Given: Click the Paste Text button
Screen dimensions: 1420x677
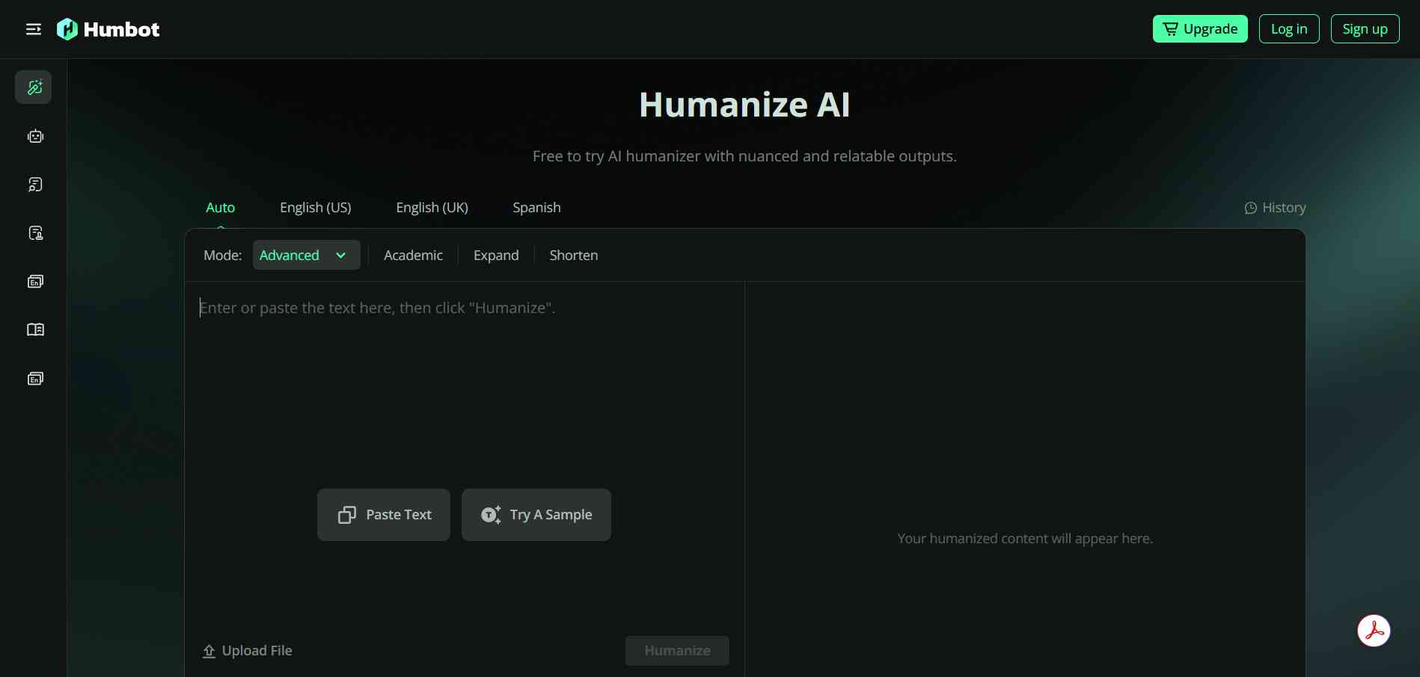Looking at the screenshot, I should [x=383, y=515].
